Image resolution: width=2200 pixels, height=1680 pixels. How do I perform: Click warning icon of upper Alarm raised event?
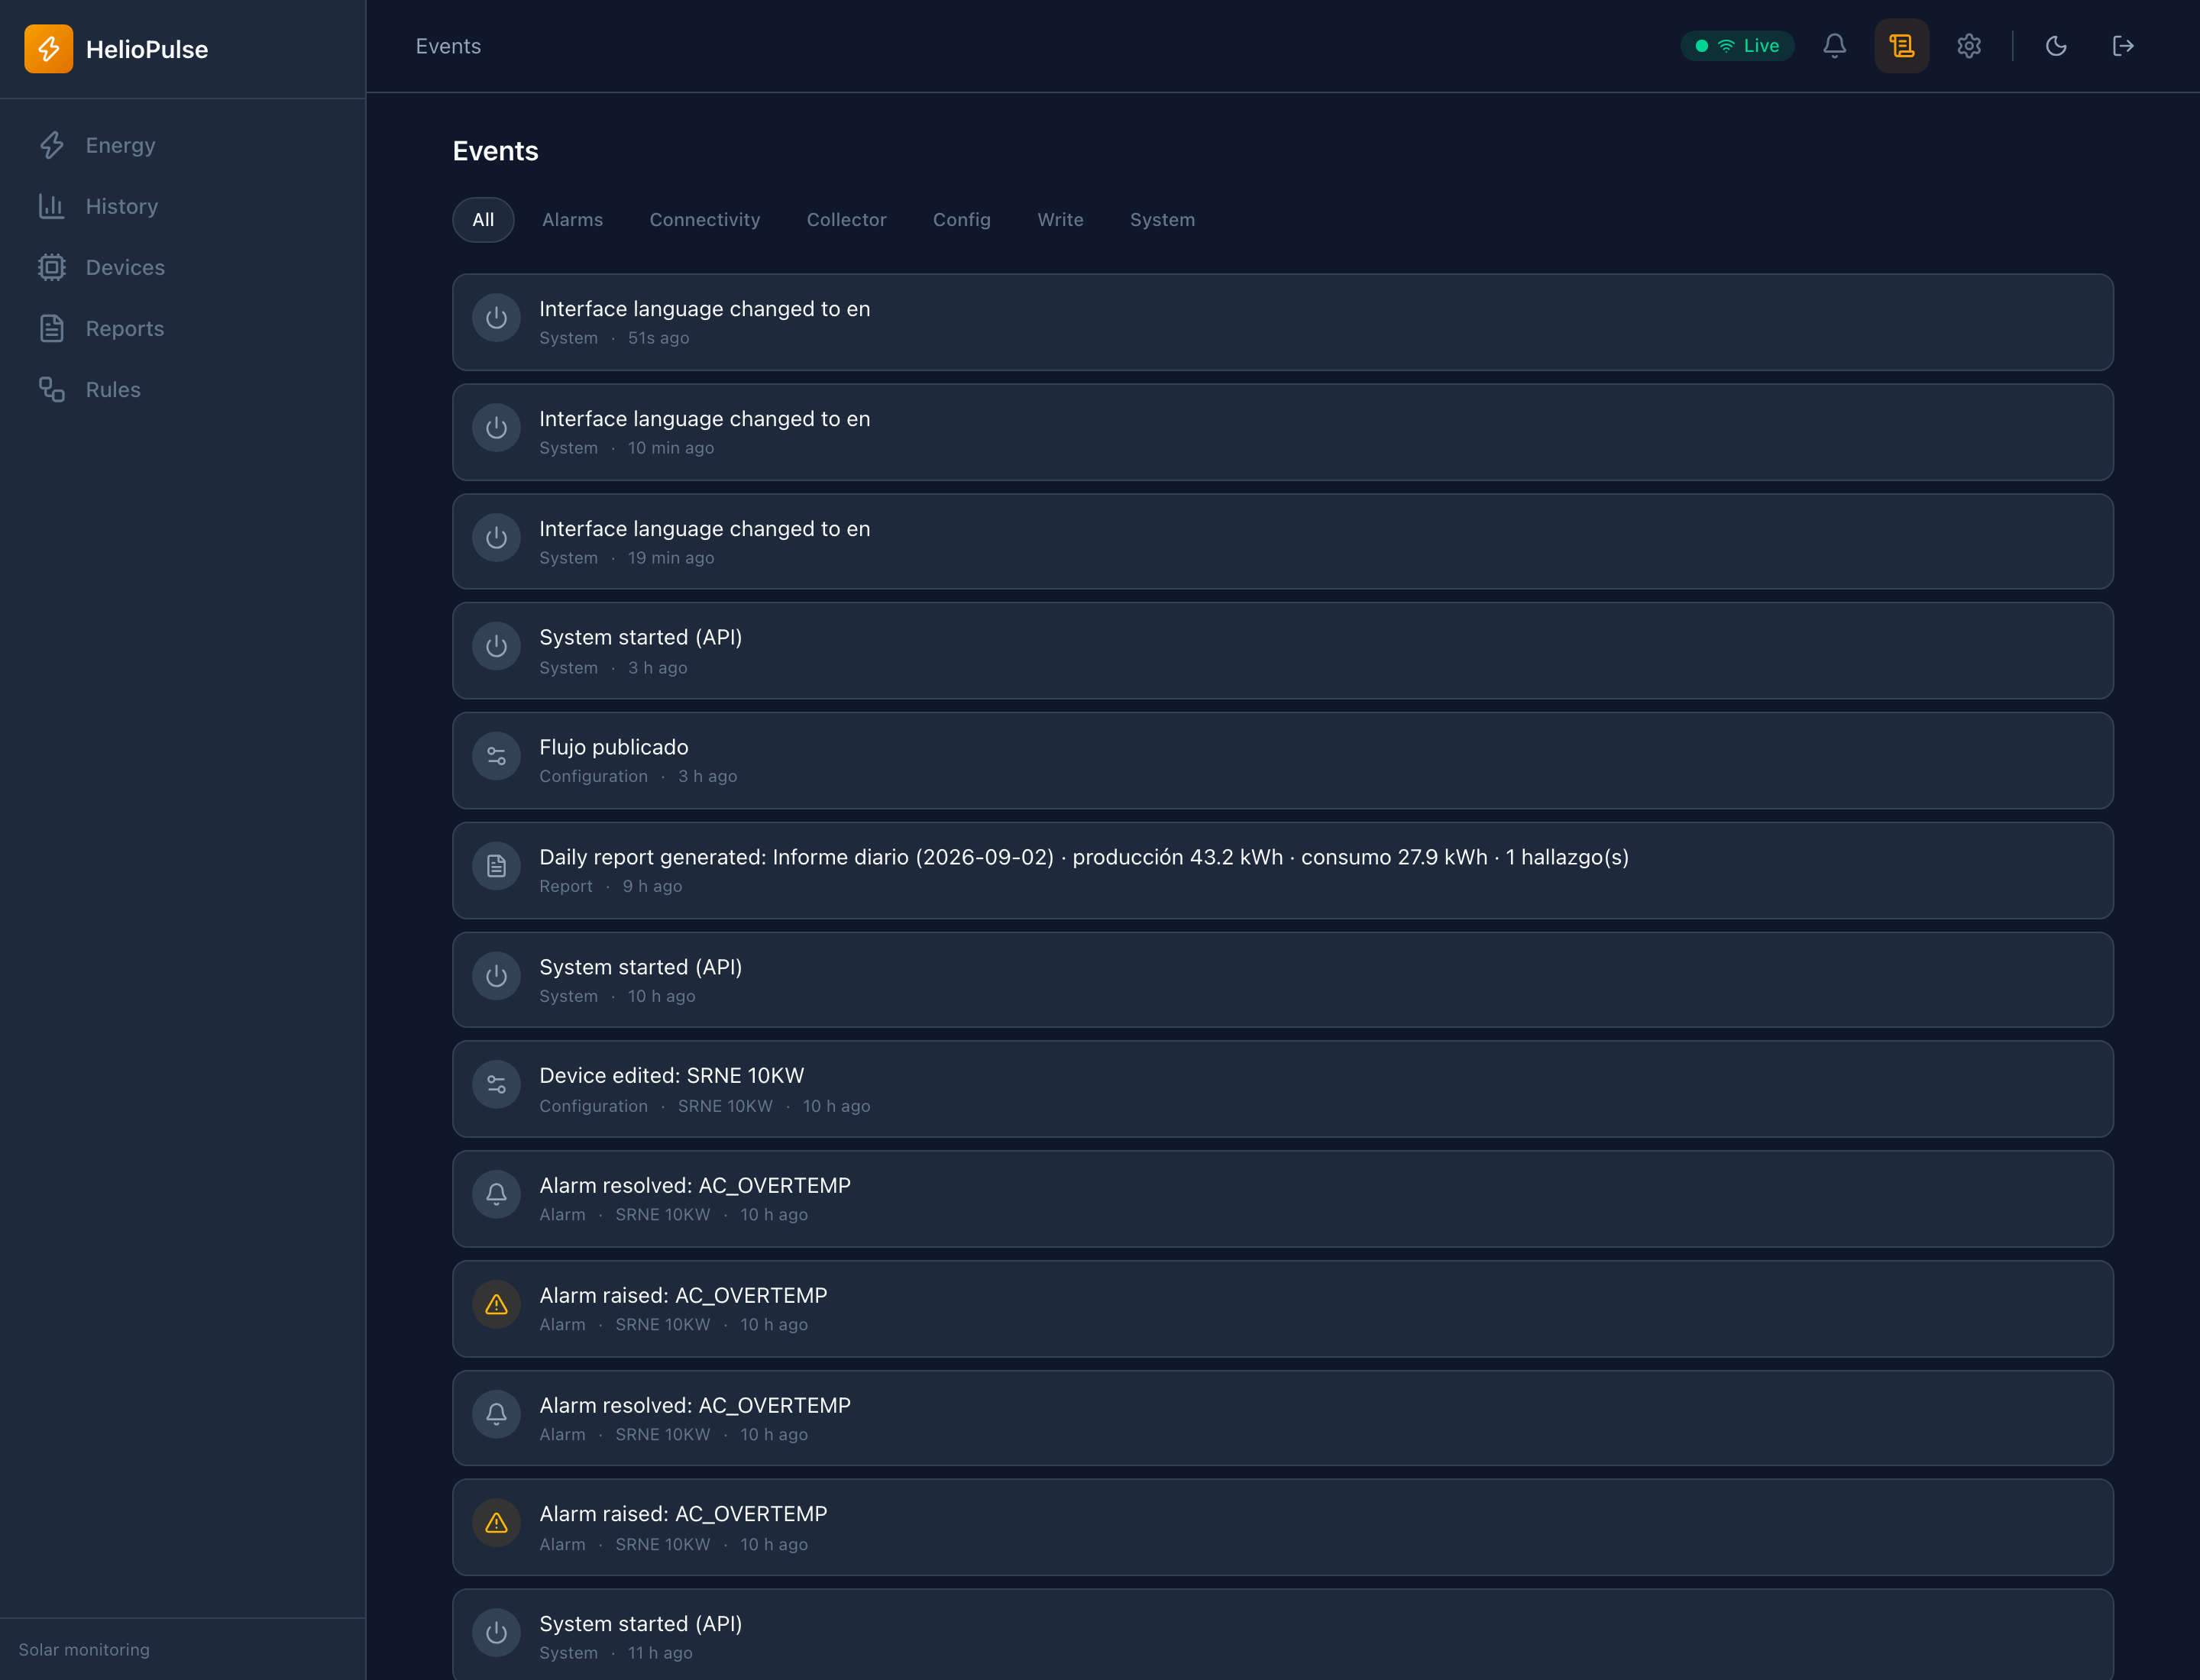click(x=497, y=1304)
